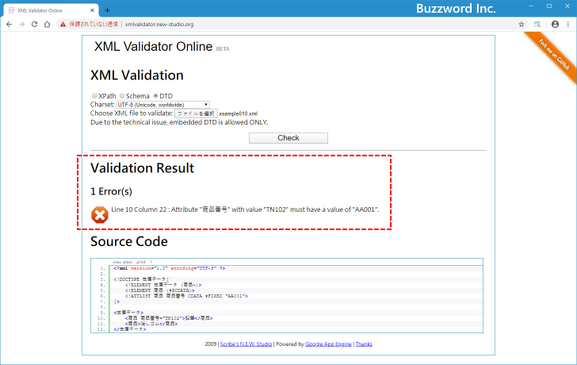Click the browser forward arrow
The image size is (577, 365).
21,24
